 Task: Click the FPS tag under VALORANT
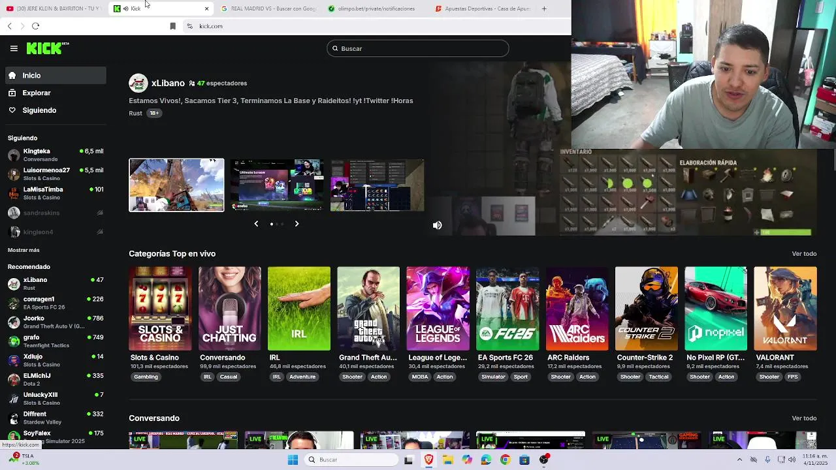pos(792,377)
